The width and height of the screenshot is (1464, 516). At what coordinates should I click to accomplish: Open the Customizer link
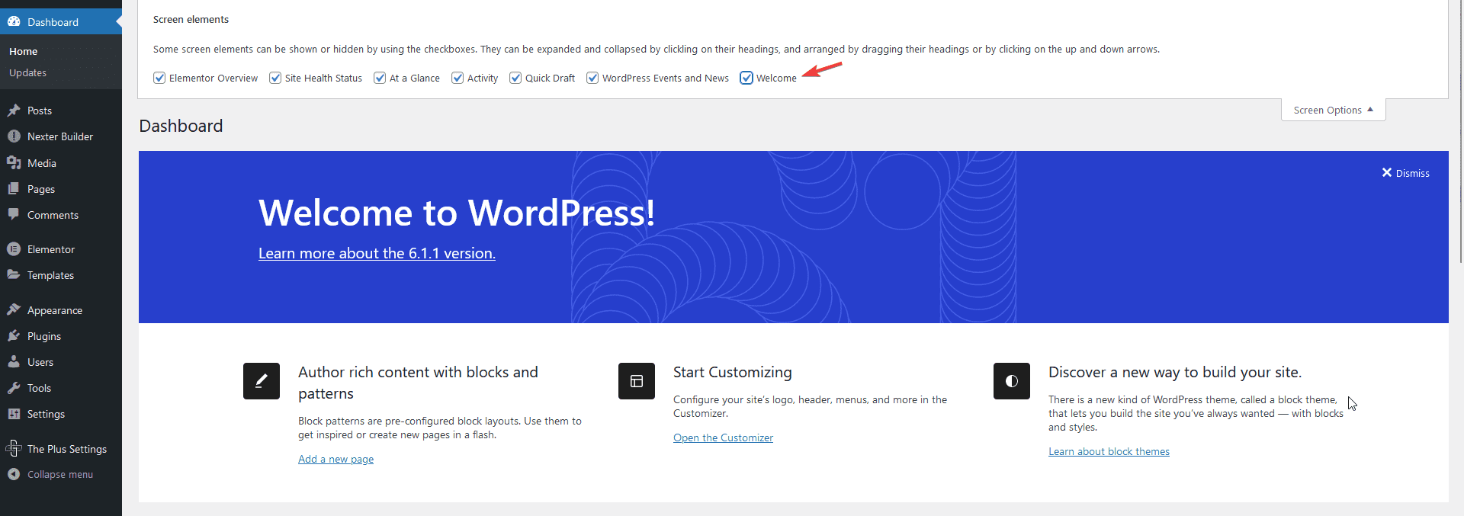(x=723, y=437)
